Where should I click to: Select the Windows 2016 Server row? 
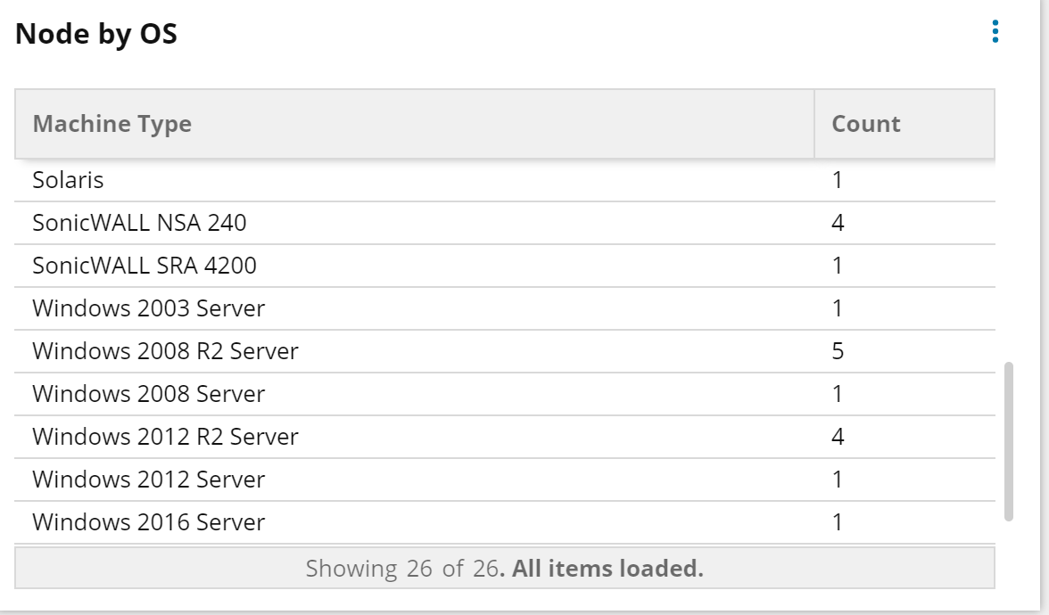[505, 522]
